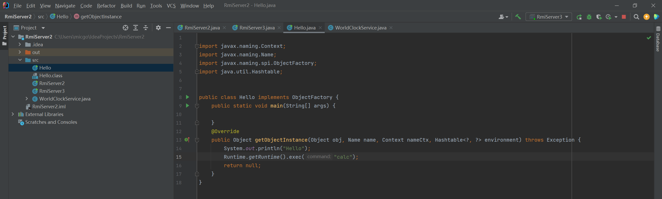
Task: Open the VCS menu
Action: 171,5
